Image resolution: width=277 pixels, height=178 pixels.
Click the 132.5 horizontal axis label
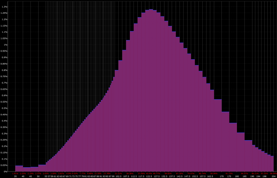[164, 177]
